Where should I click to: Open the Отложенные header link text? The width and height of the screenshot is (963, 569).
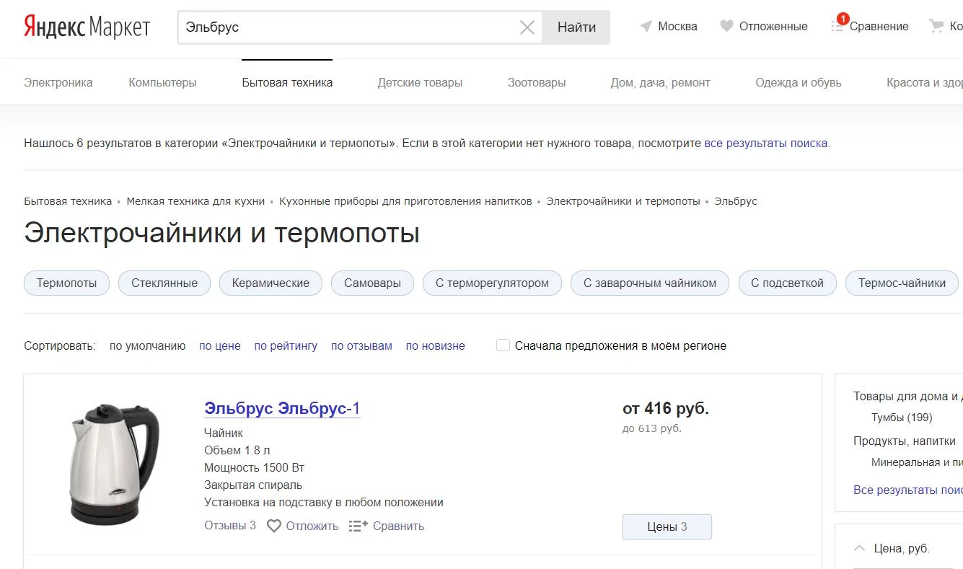click(x=773, y=27)
